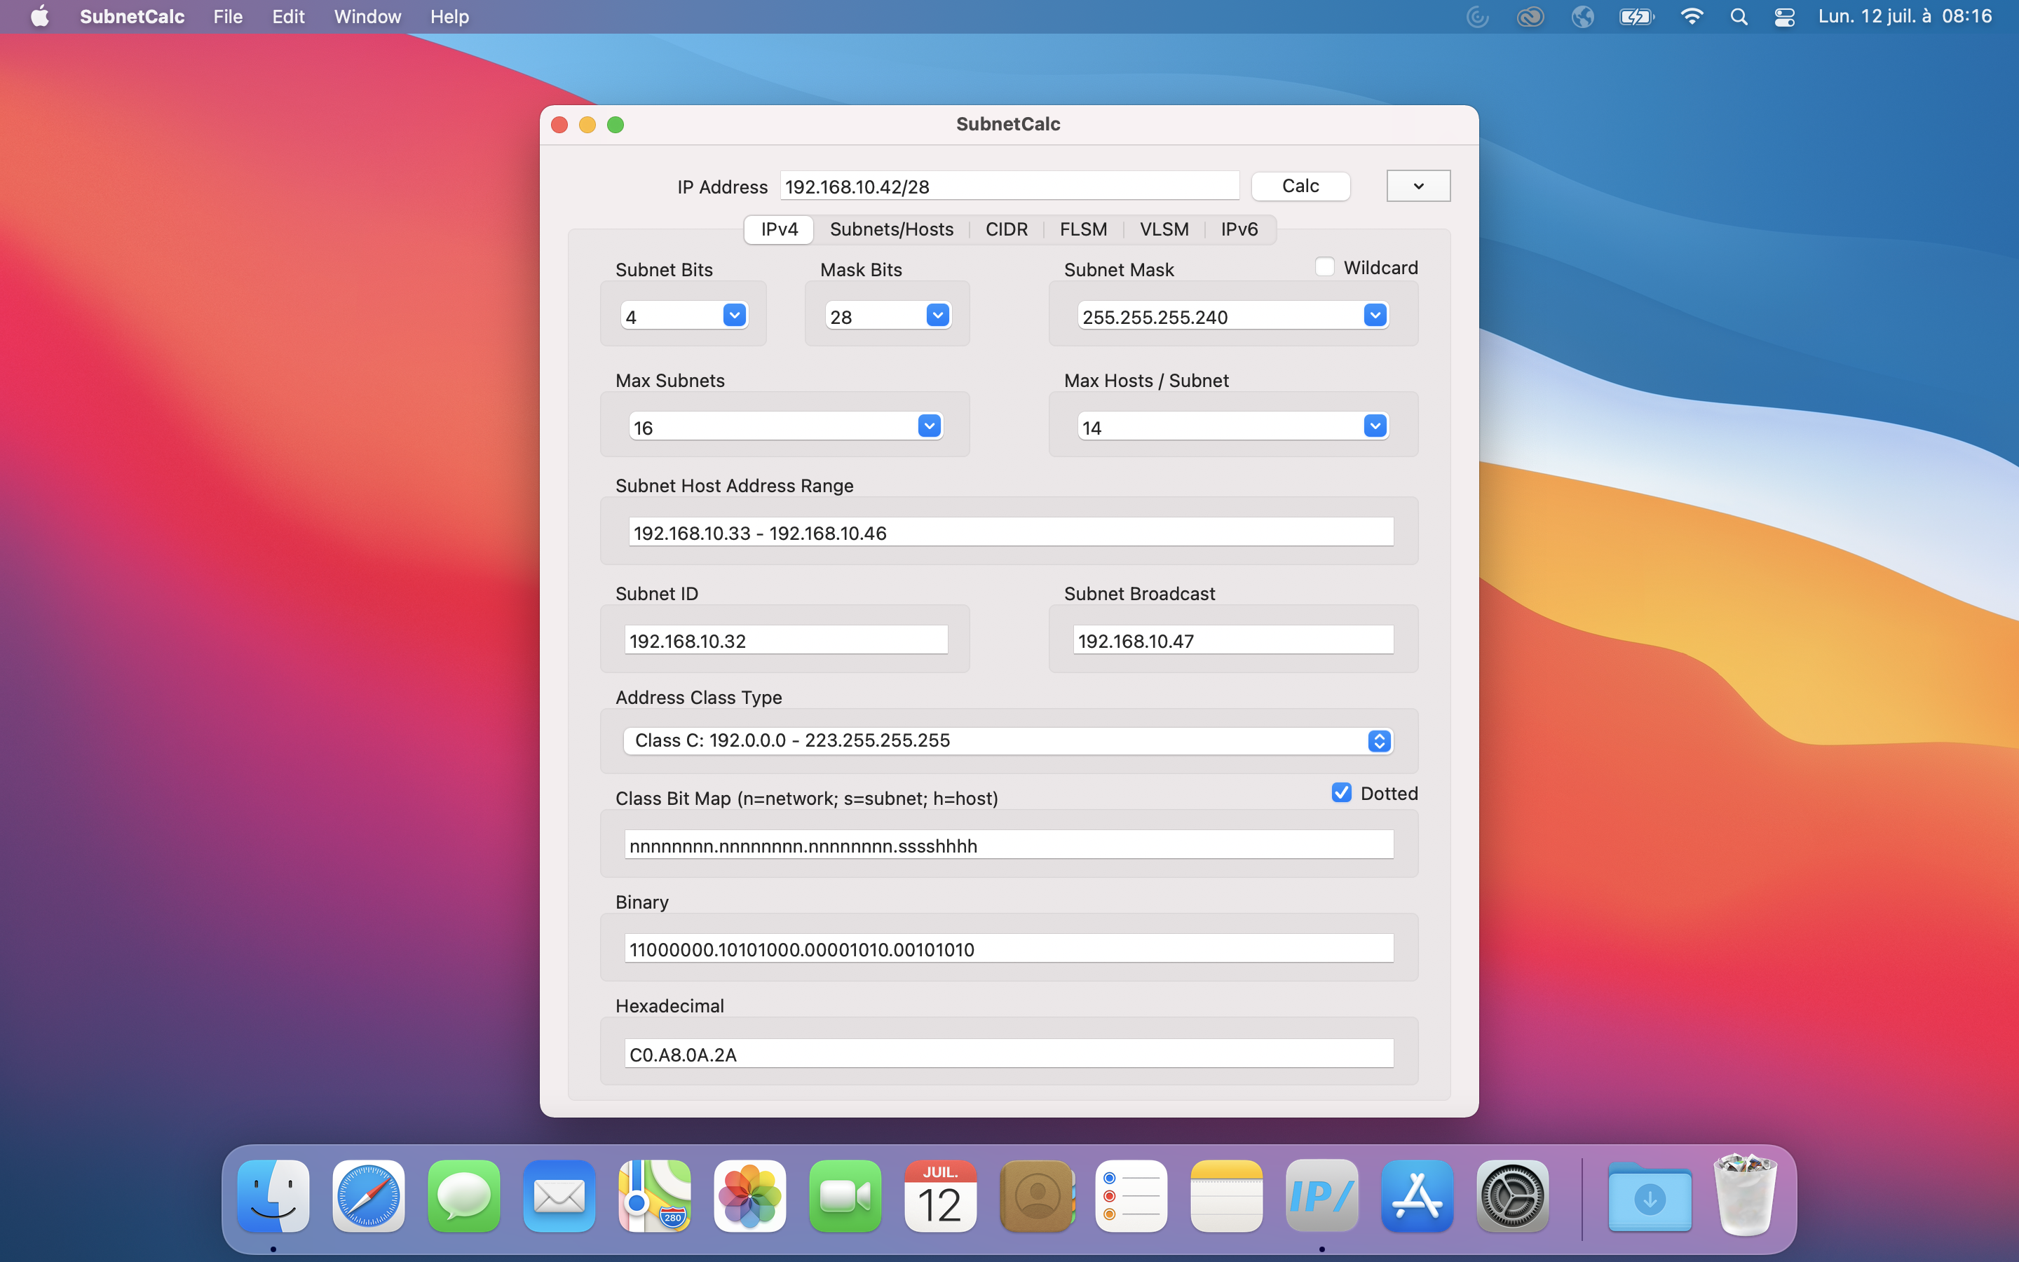2019x1262 pixels.
Task: Open the Subnet Bits dropdown
Action: tap(733, 315)
